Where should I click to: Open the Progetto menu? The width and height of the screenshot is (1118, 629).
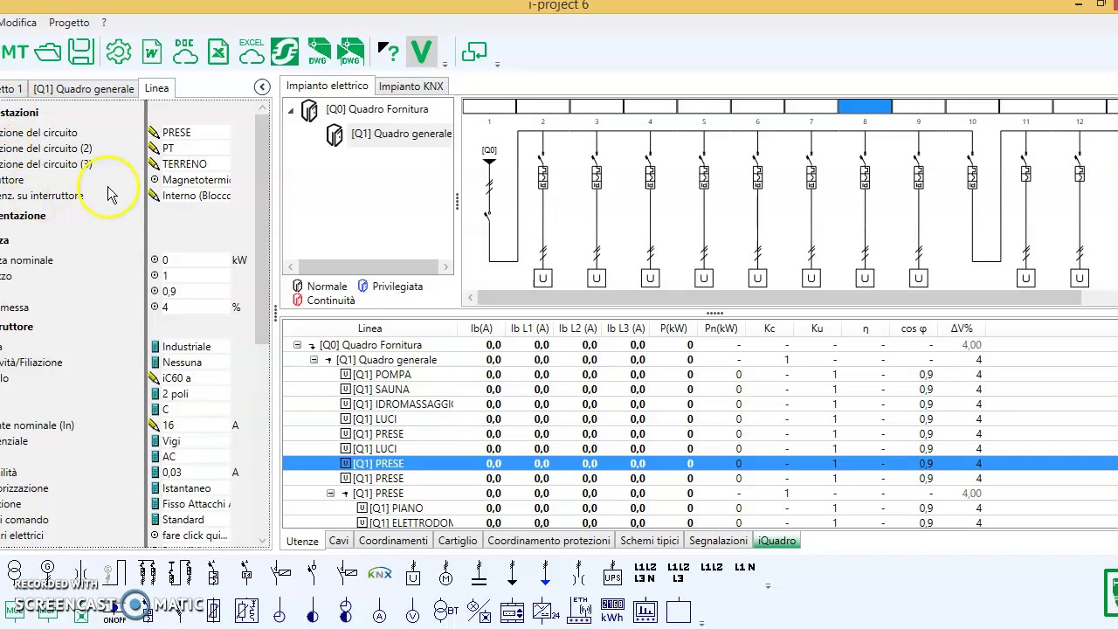[69, 22]
